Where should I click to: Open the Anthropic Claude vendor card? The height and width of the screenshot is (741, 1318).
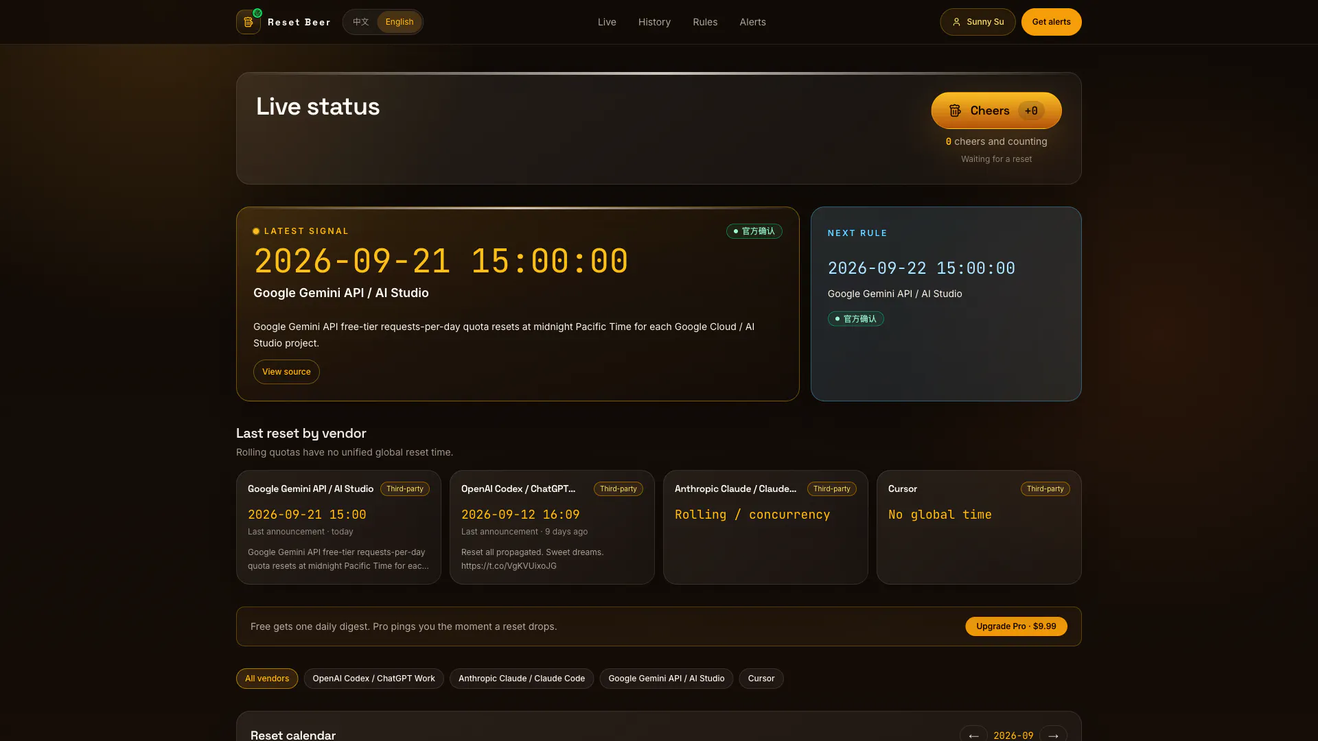(765, 527)
